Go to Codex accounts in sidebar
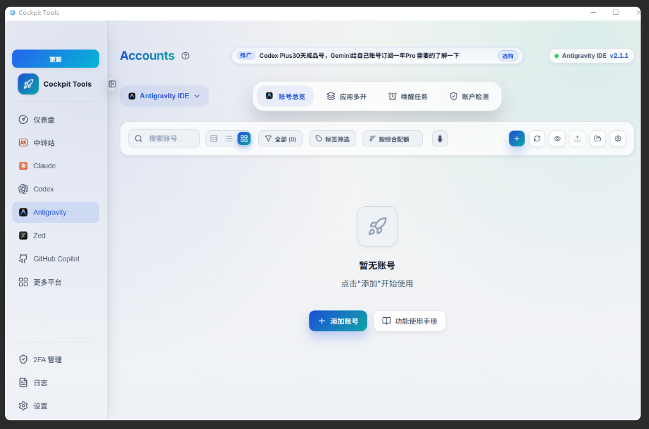Image resolution: width=649 pixels, height=429 pixels. click(x=55, y=189)
